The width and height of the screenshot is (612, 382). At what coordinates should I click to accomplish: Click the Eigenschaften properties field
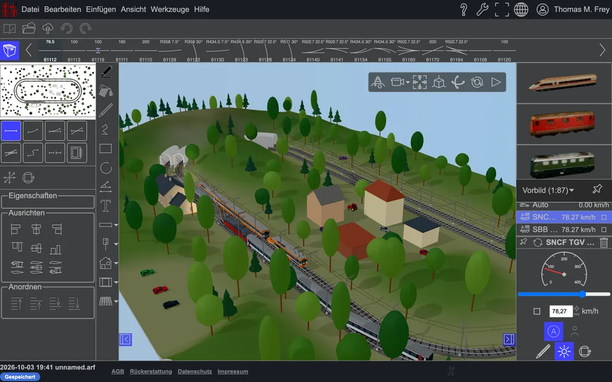48,202
